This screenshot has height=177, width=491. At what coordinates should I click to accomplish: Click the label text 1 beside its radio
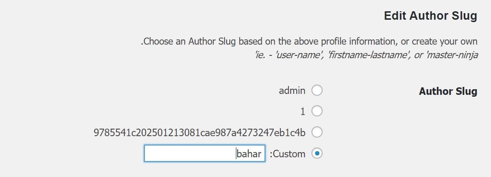(302, 112)
